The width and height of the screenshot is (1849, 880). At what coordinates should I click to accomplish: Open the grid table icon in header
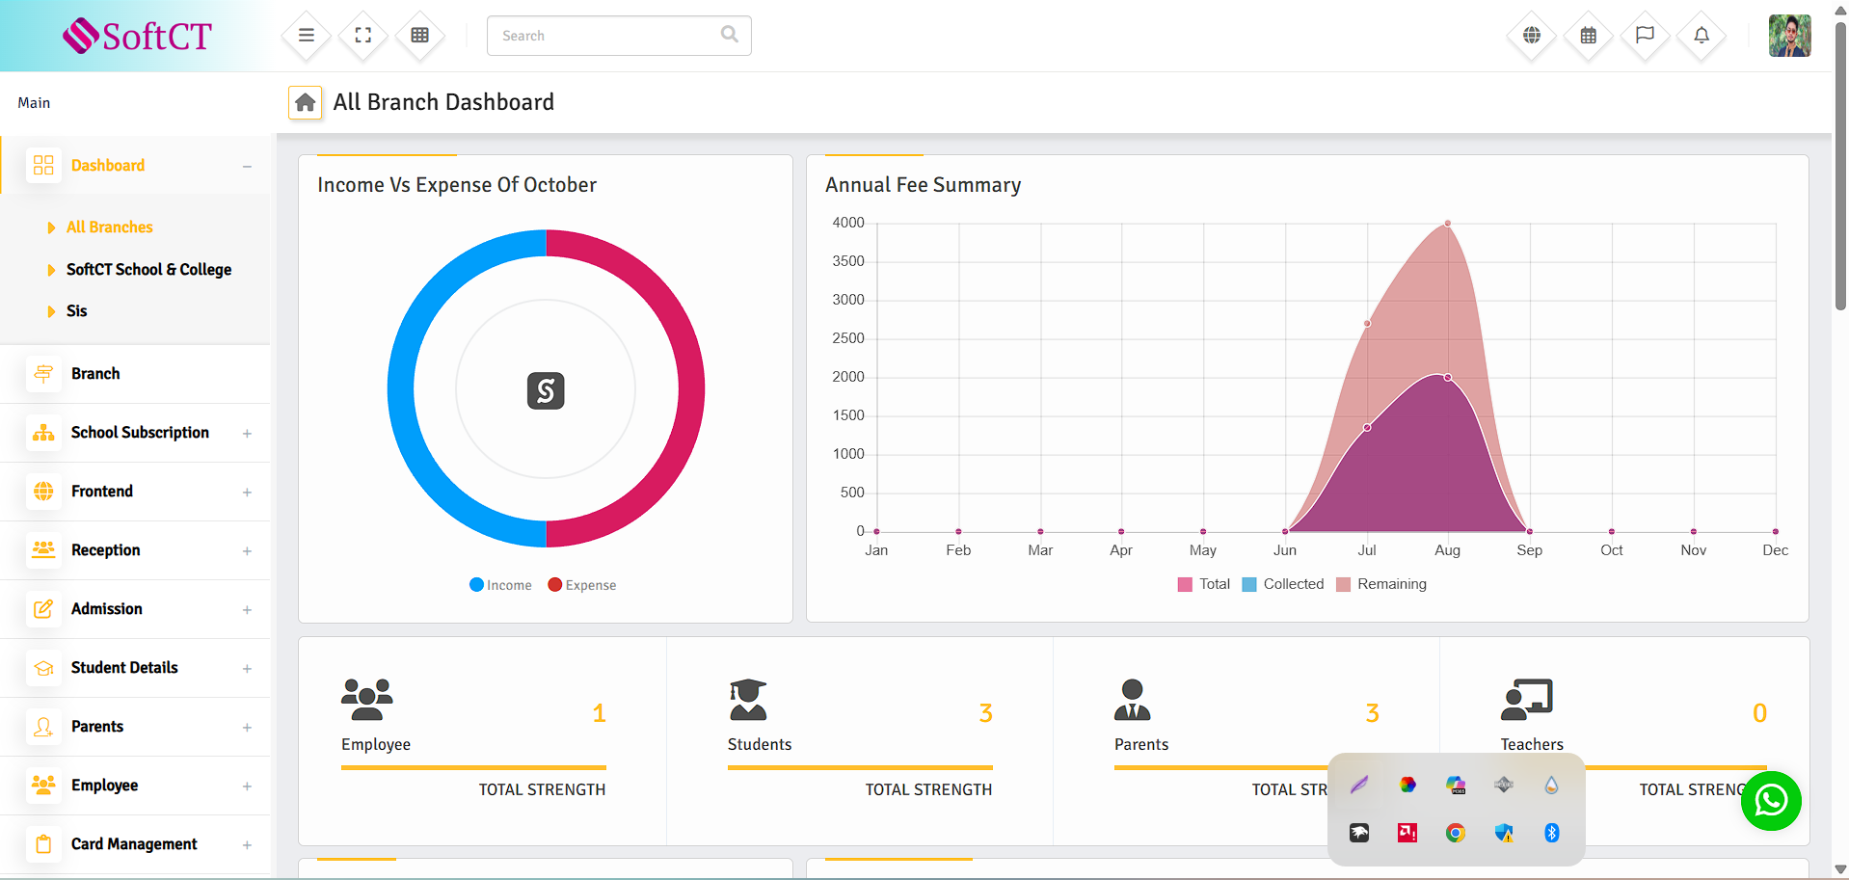tap(420, 36)
